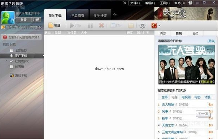This screenshot has width=218, height=140.
Task: Sort by 类型 column header
Action: (58, 33)
